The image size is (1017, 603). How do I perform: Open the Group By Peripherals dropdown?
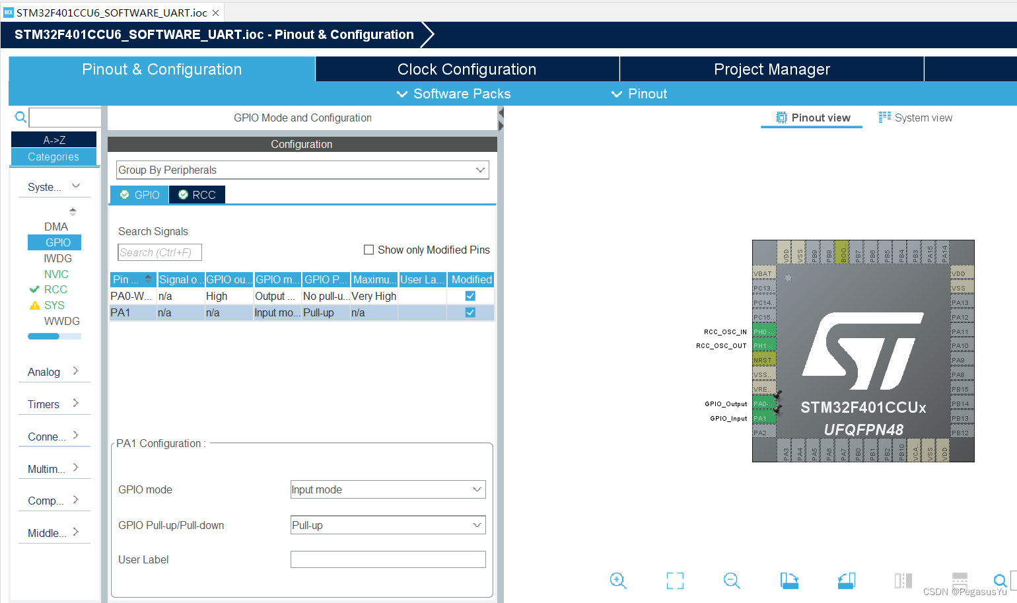click(302, 170)
